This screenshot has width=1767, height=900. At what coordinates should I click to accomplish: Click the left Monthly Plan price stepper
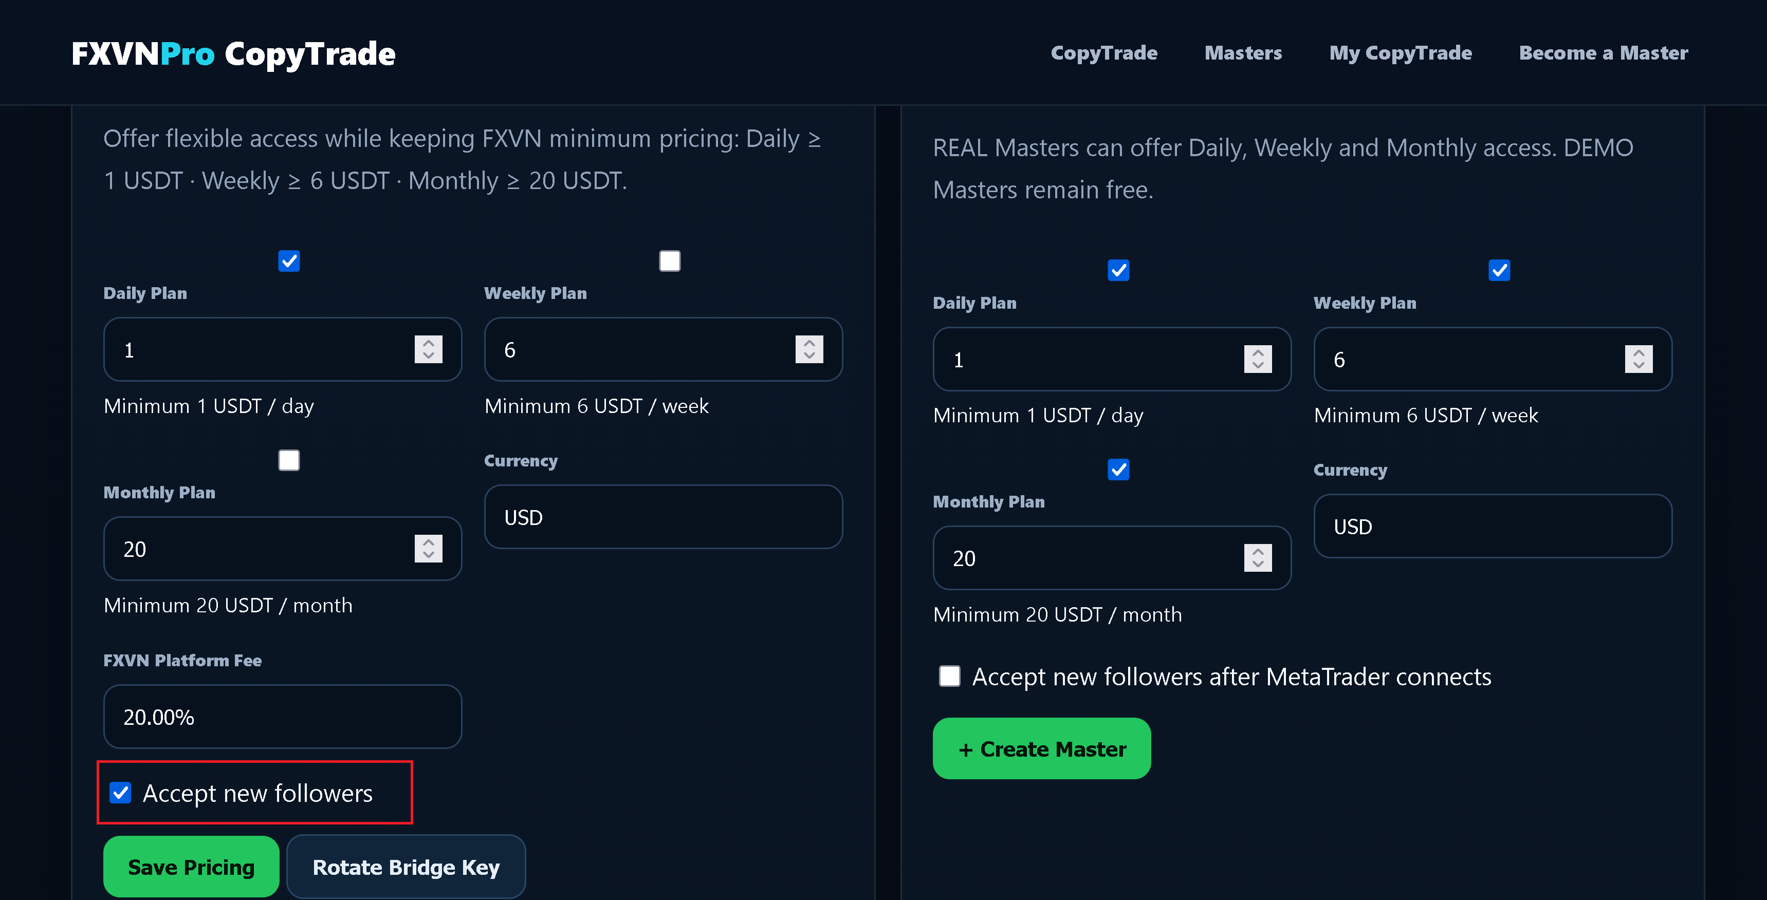coord(428,548)
